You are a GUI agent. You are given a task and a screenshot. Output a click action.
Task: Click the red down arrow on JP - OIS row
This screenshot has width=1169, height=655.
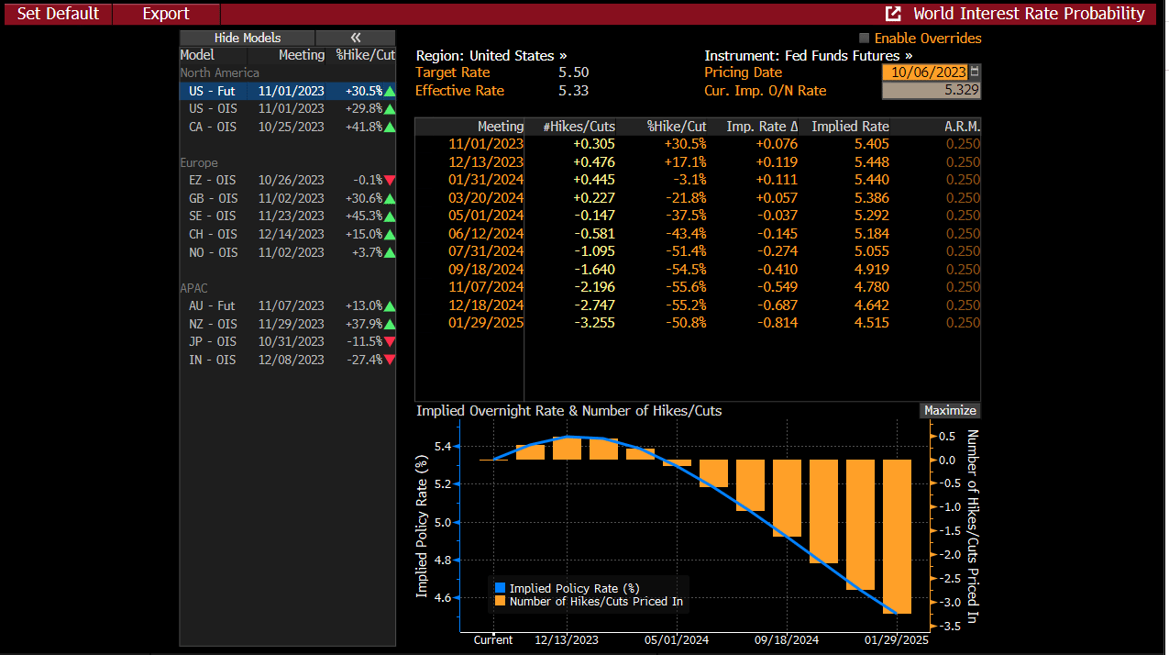click(x=390, y=342)
